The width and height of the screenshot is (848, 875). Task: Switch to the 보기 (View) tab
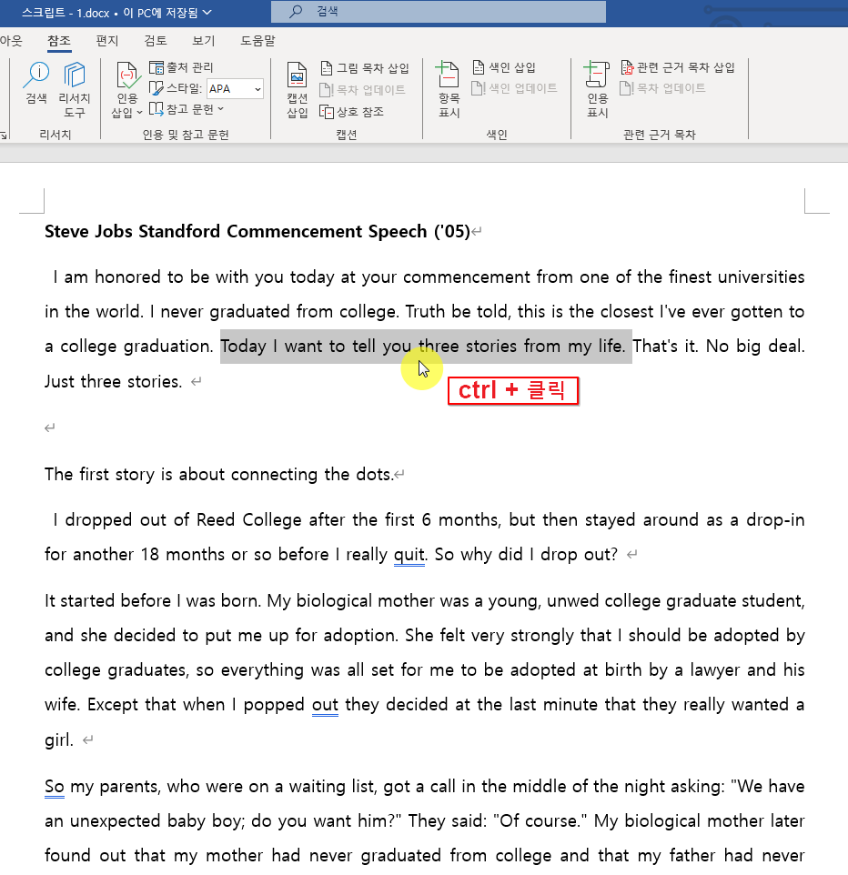coord(204,41)
